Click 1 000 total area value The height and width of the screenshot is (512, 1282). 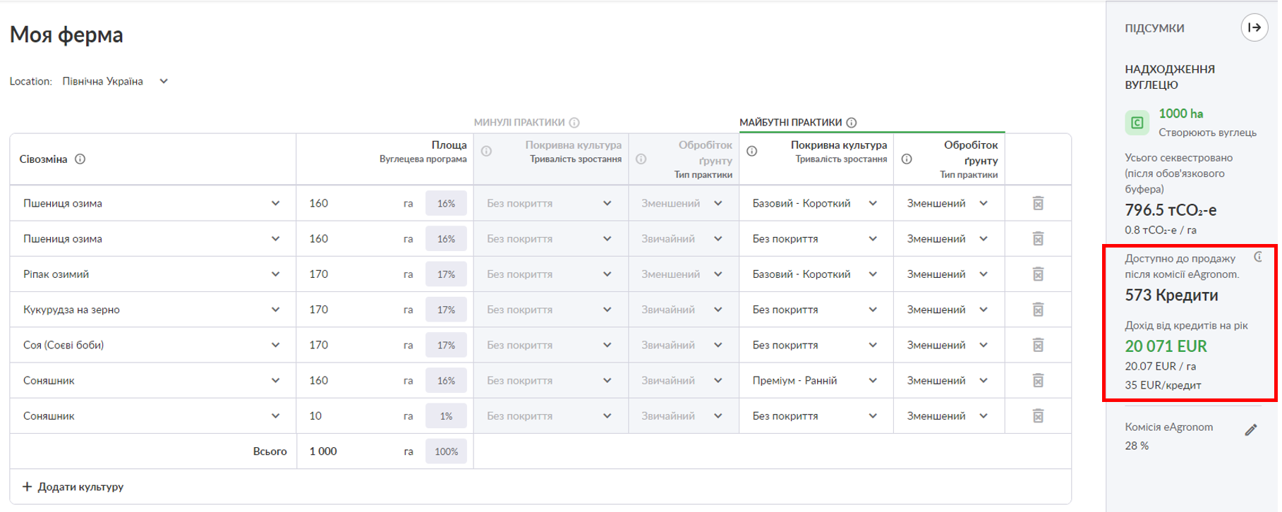tap(323, 451)
